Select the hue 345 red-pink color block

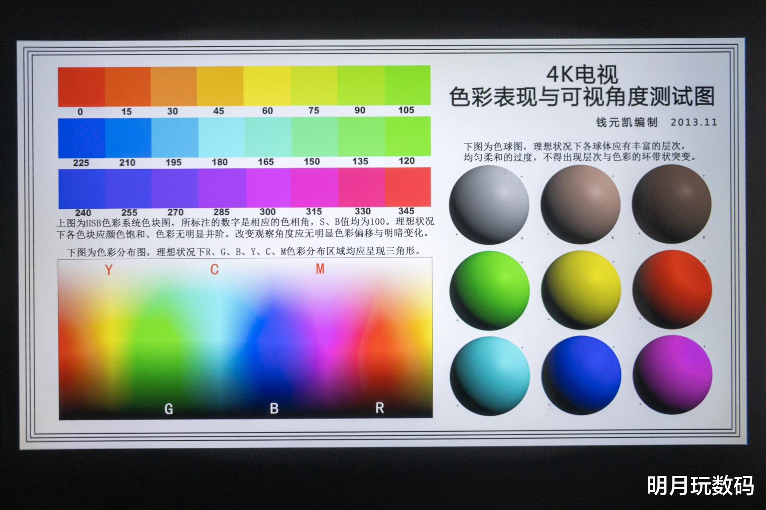(406, 189)
